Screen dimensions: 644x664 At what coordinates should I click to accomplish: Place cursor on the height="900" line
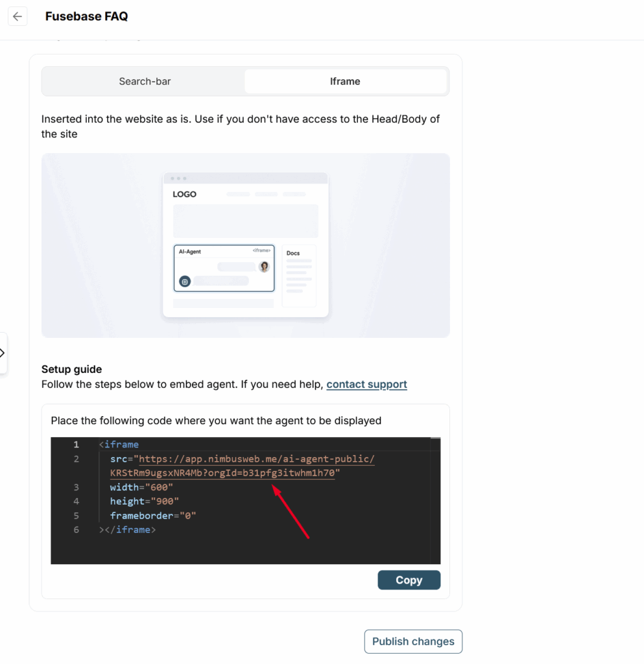pos(144,502)
